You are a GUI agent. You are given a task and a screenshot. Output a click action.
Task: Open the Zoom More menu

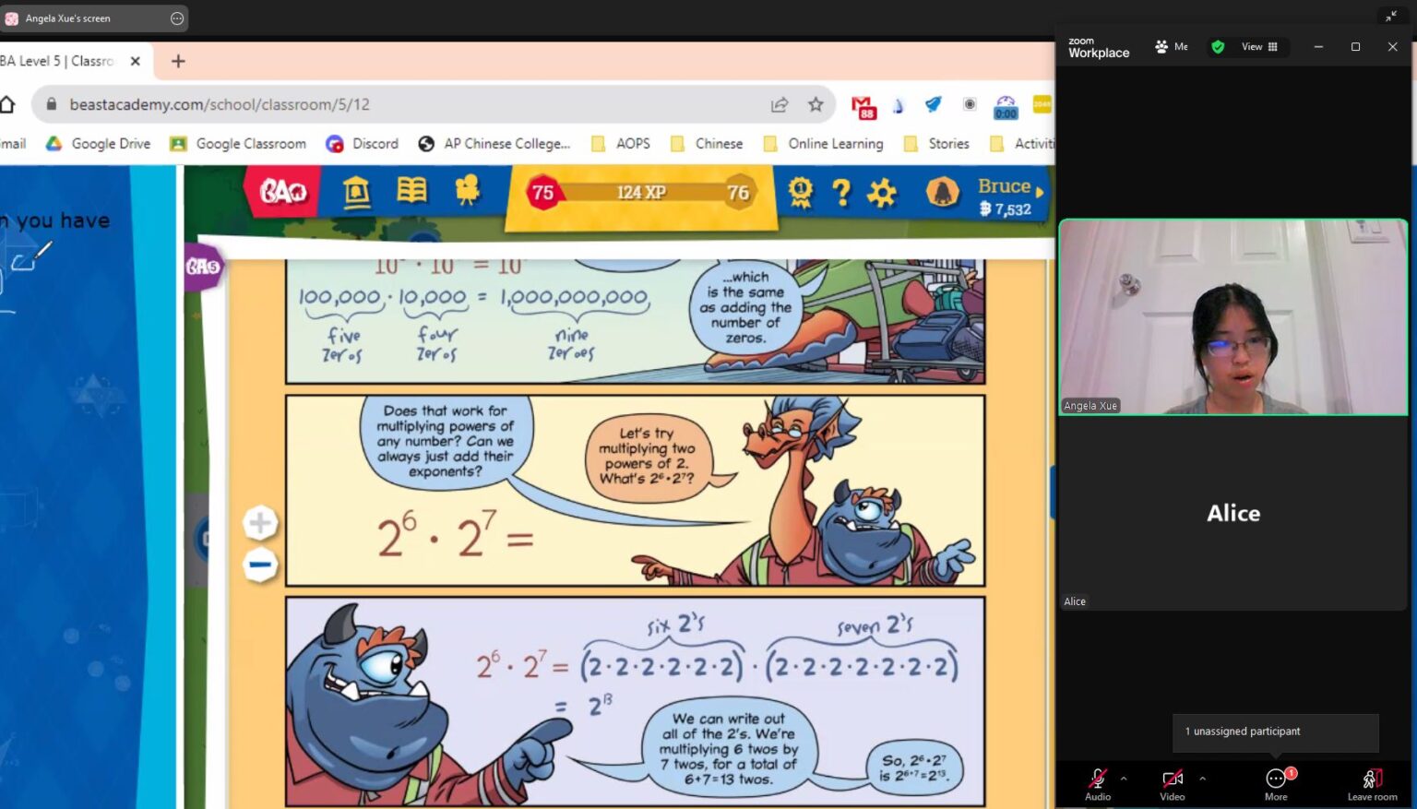[1277, 784]
